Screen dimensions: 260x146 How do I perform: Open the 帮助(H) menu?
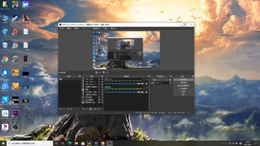113,29
